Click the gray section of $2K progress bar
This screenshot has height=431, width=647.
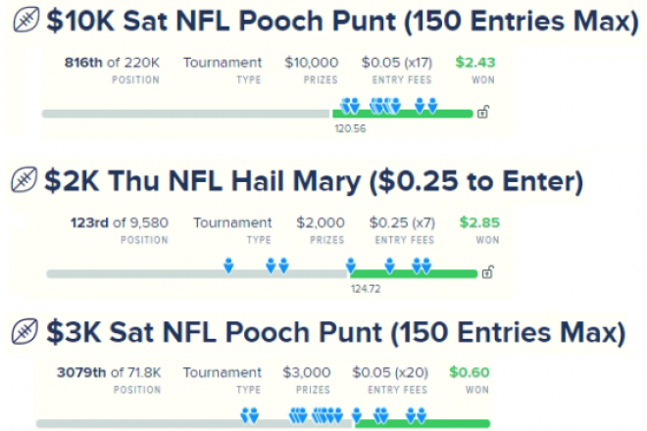(198, 274)
